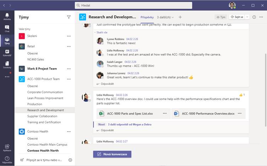This screenshot has width=267, height=166.
Task: Select the Lean Process Improvement channel
Action: [x=45, y=98]
